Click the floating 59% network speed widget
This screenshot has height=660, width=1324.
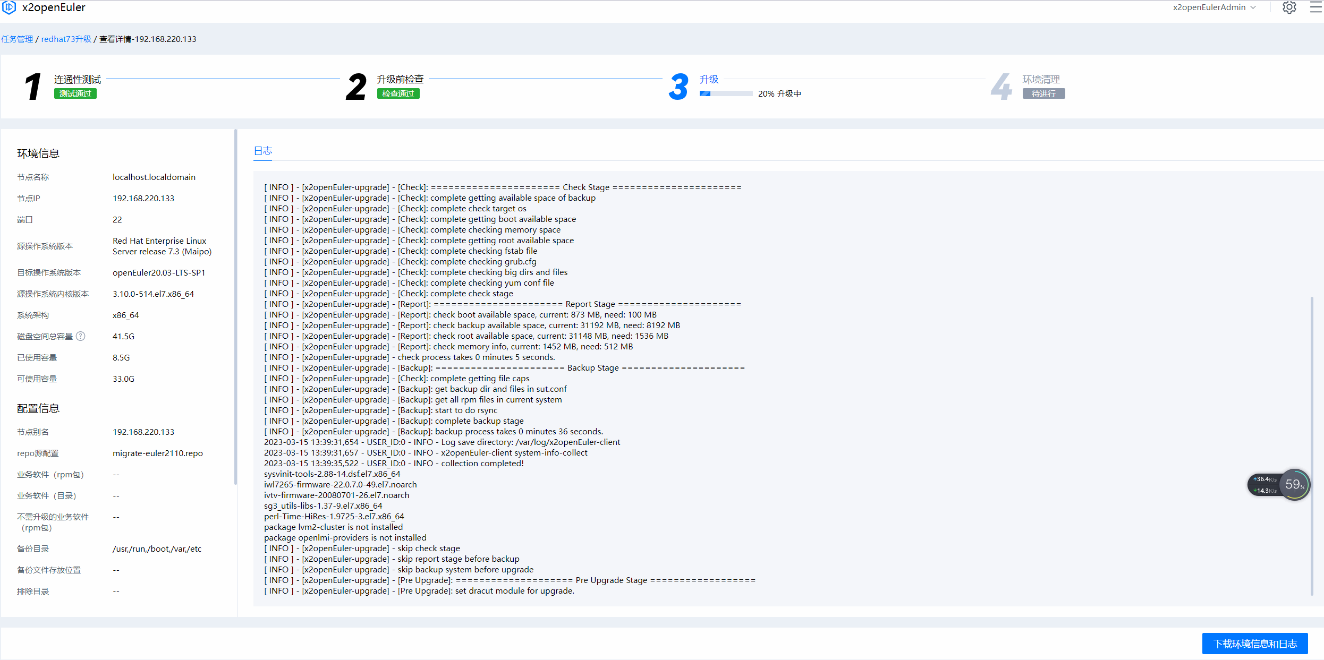[1295, 484]
